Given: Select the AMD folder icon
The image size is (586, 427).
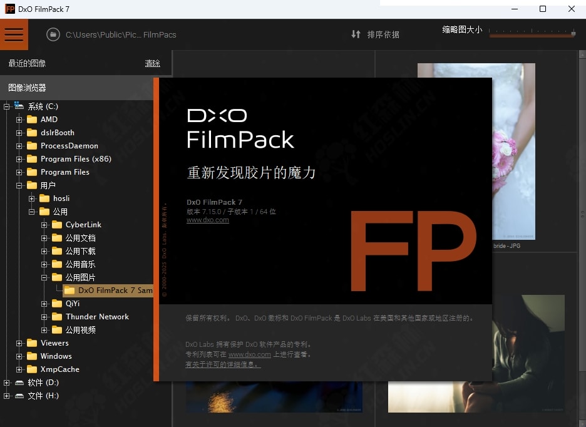Looking at the screenshot, I should (32, 120).
